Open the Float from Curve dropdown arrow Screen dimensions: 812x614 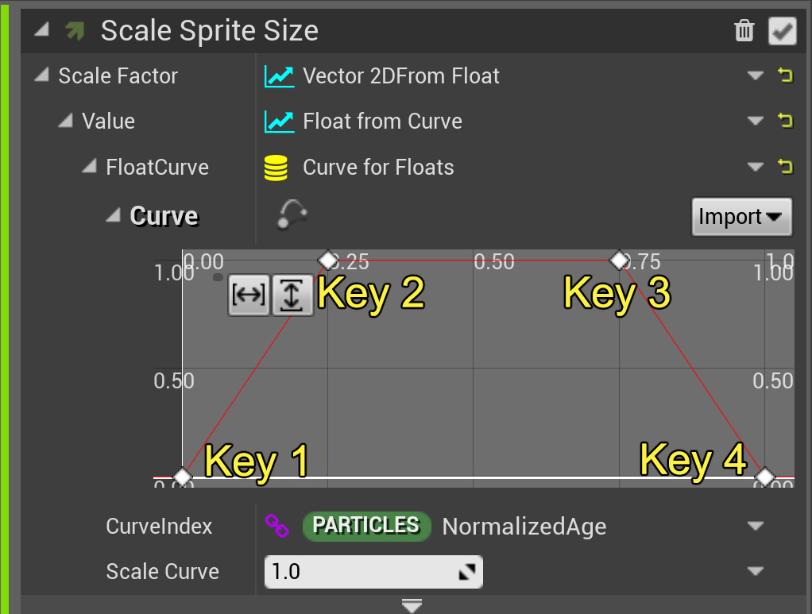(x=755, y=122)
